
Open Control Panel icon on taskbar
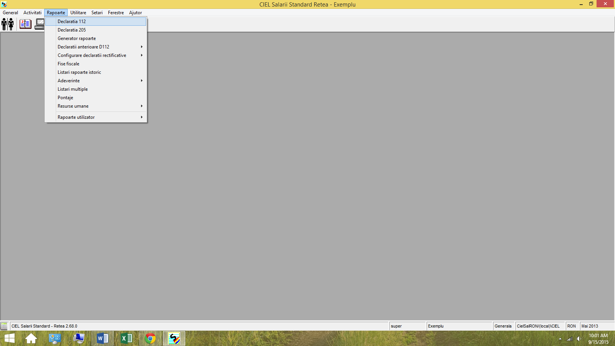pyautogui.click(x=55, y=339)
